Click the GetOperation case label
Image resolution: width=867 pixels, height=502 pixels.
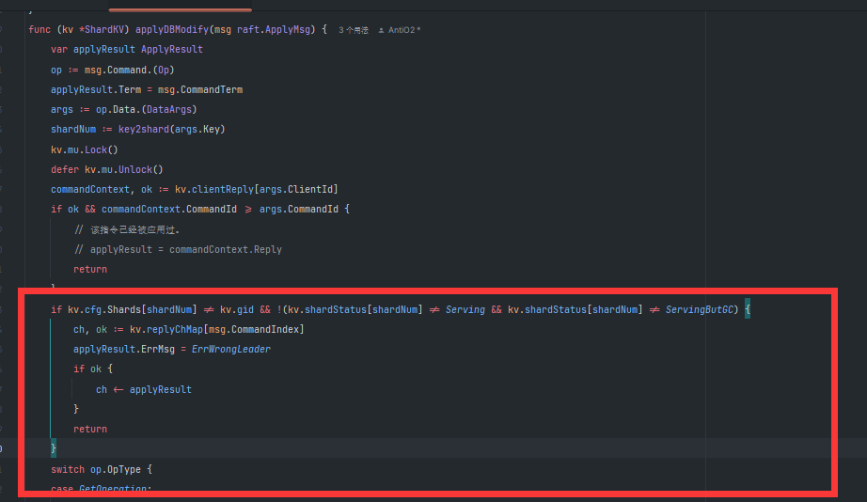tap(113, 489)
